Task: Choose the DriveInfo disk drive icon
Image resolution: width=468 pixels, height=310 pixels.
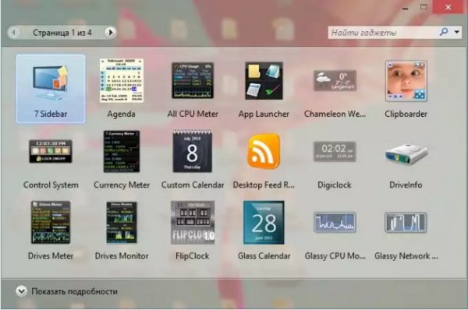Action: pyautogui.click(x=406, y=153)
